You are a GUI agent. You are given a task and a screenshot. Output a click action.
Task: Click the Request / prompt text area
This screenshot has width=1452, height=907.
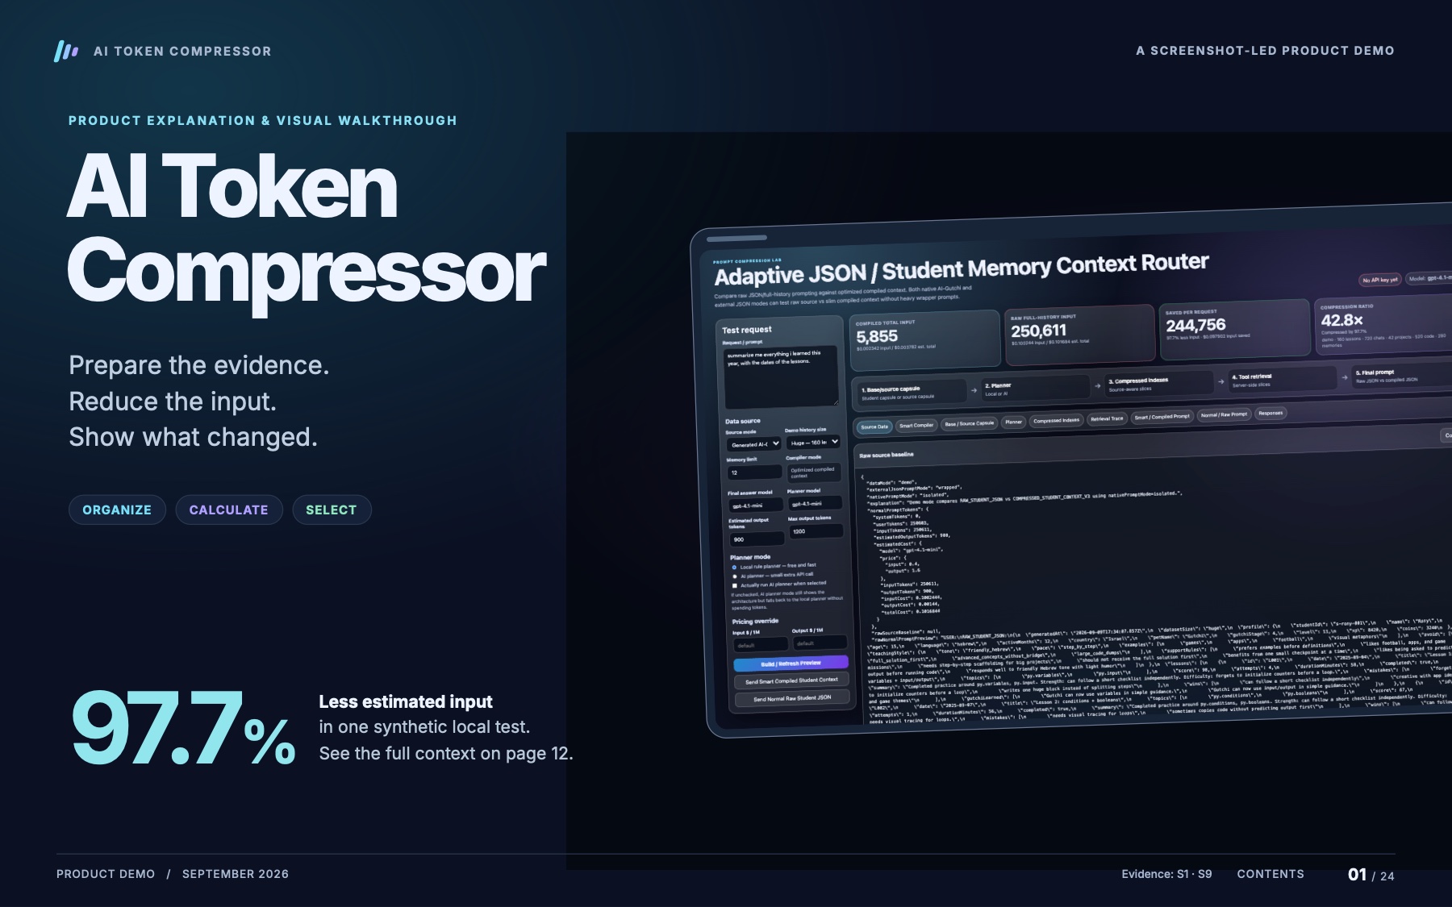point(781,377)
